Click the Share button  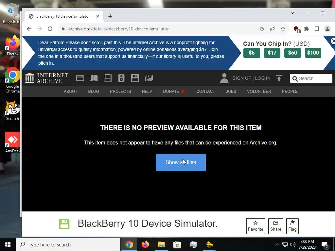(x=275, y=226)
